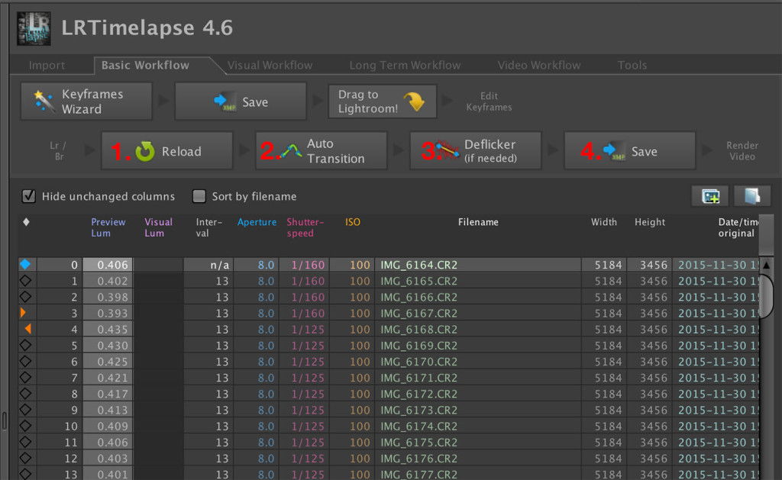Screen dimensions: 782x480
Task: Click the add-image icon button above table
Action: click(710, 196)
